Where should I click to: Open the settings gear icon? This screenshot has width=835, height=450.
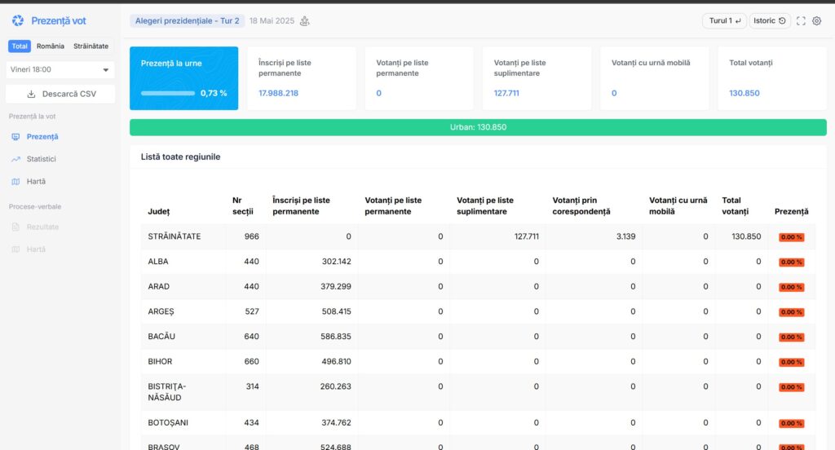pyautogui.click(x=816, y=21)
